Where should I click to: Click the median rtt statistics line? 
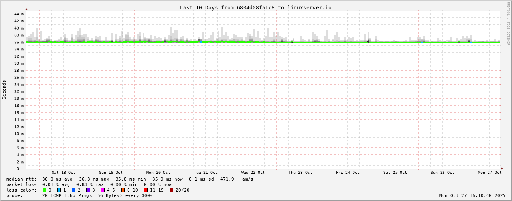pyautogui.click(x=129, y=179)
